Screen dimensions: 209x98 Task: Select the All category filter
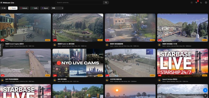(4, 8)
